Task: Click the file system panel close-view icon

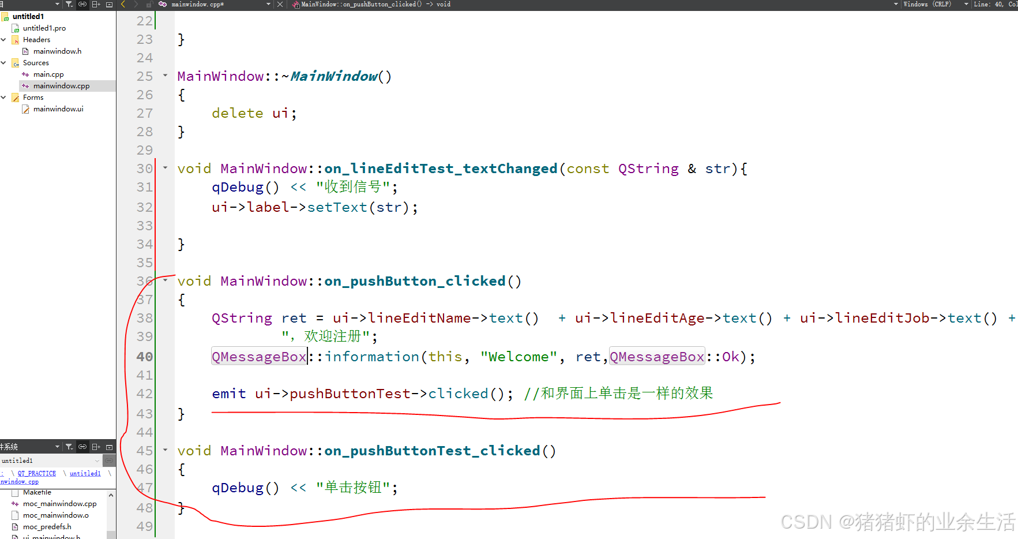Action: pos(109,447)
